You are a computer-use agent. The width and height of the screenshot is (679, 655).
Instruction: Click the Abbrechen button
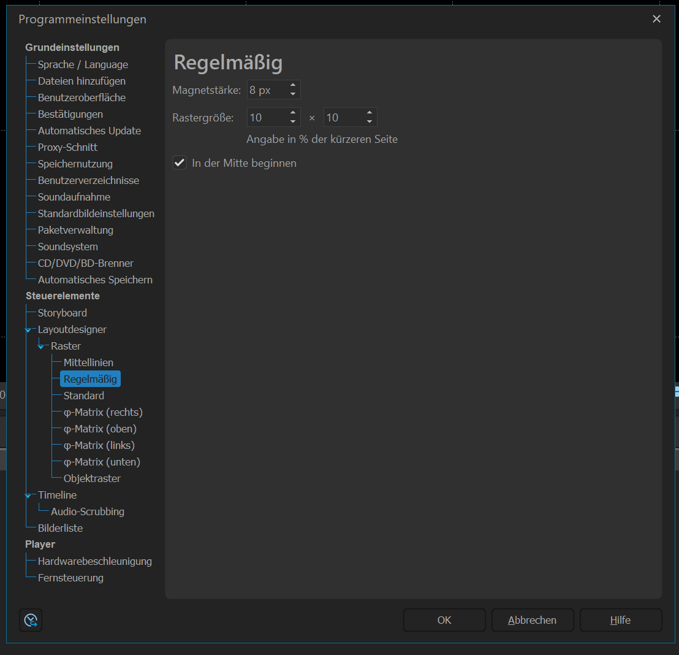(x=532, y=620)
